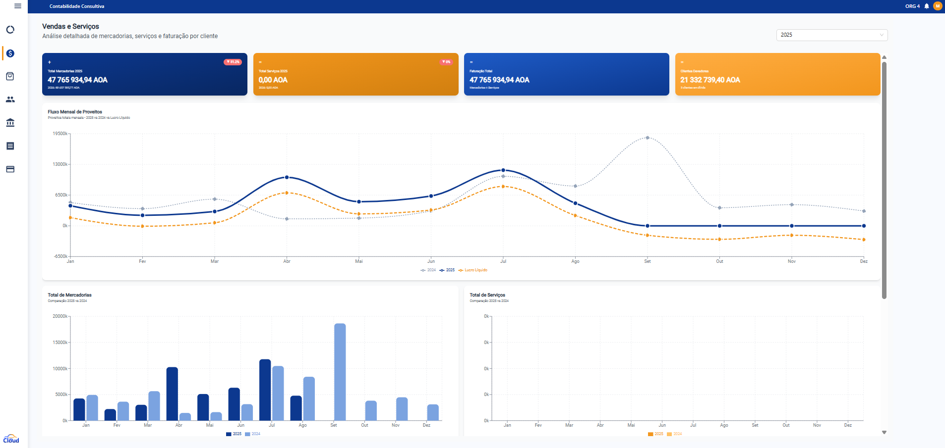
Task: Select the dollar sign sales icon
Action: pyautogui.click(x=10, y=53)
